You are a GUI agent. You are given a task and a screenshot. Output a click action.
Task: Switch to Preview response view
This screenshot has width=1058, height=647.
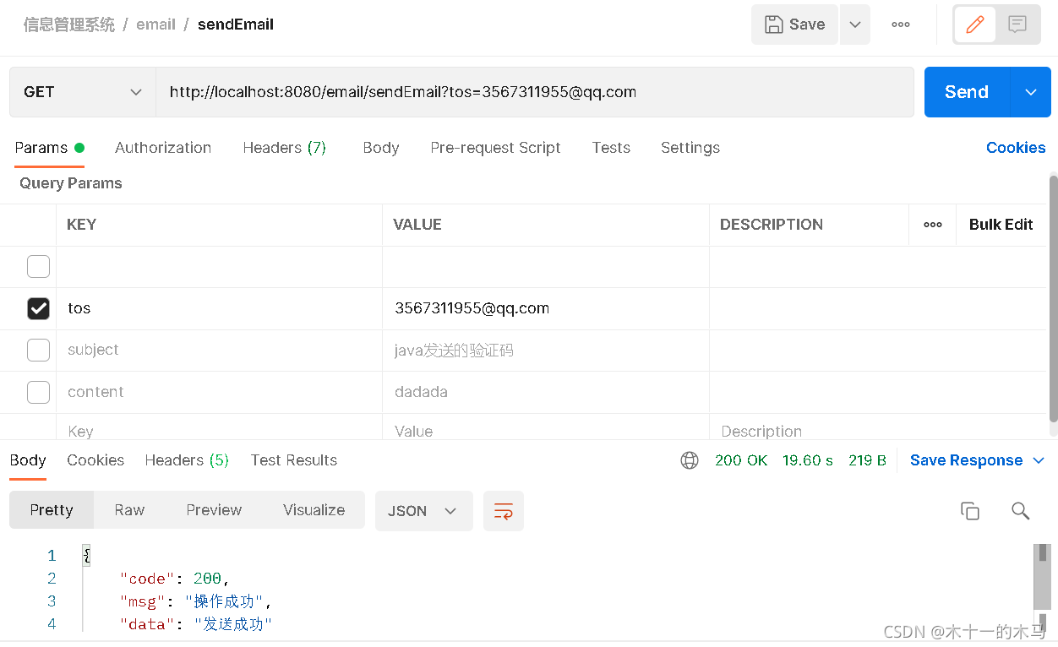214,510
